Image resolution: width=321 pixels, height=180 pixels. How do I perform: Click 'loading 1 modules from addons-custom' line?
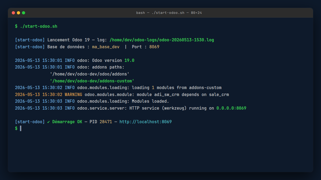coord(177,88)
